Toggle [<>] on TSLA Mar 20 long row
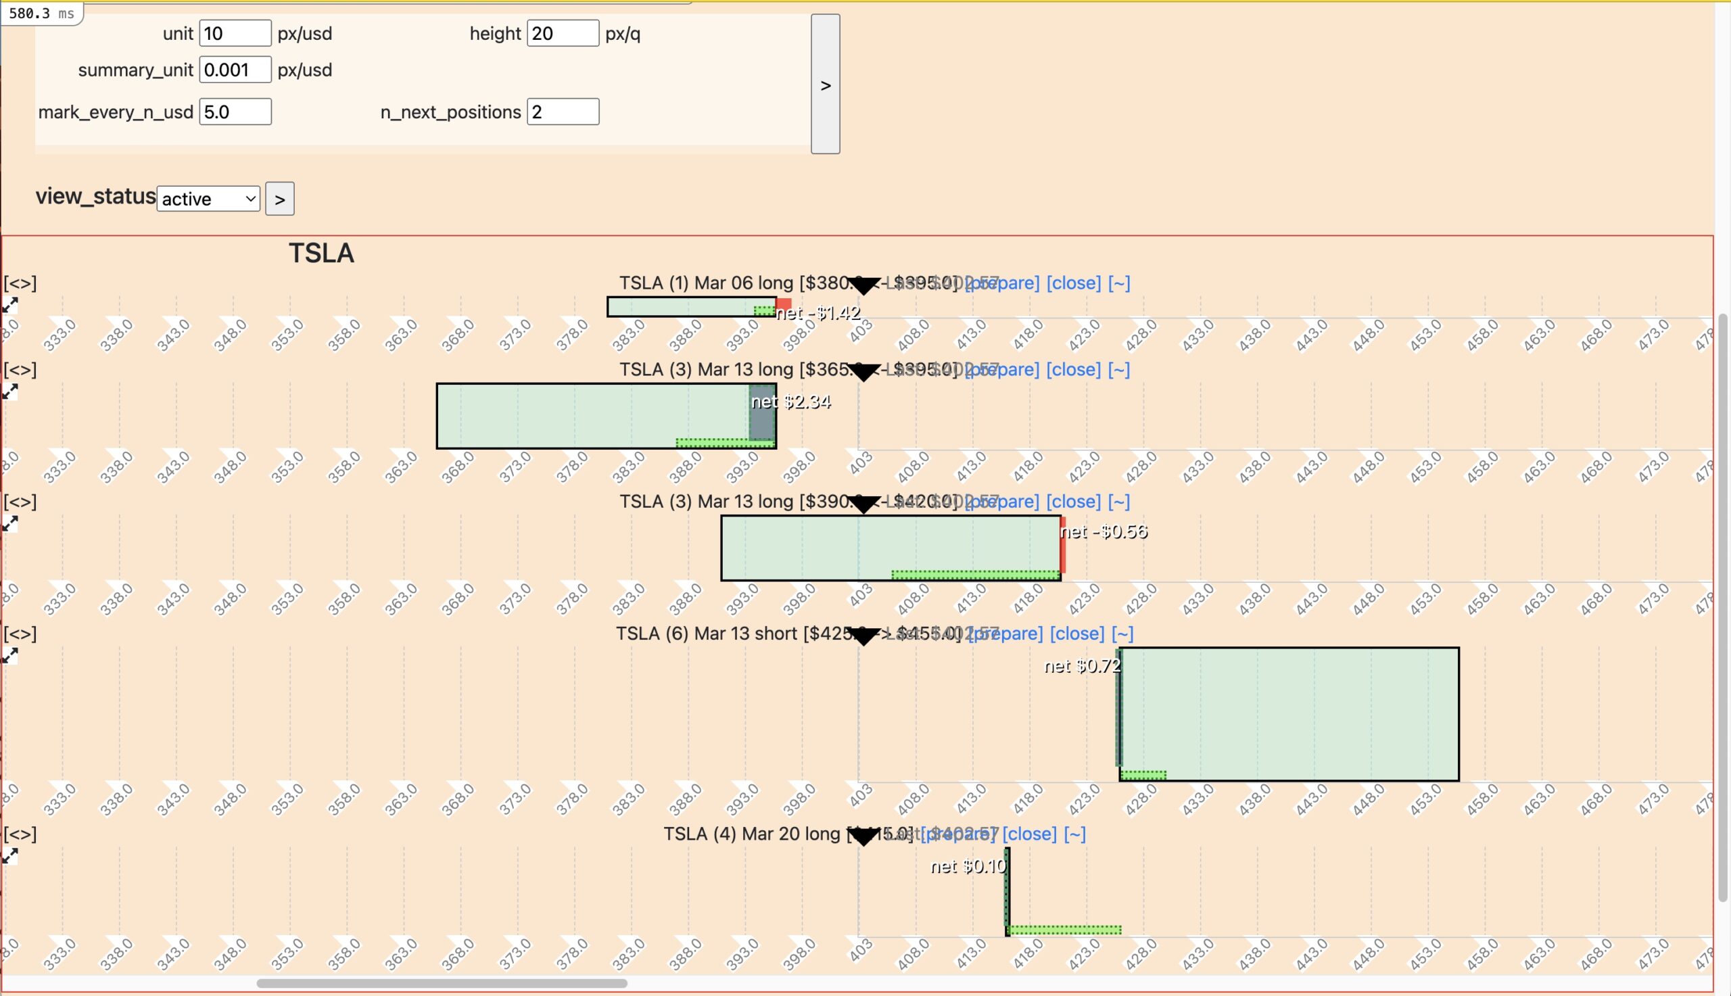1731x996 pixels. click(20, 834)
